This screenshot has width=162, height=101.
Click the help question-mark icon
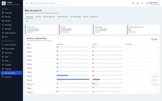133,3
